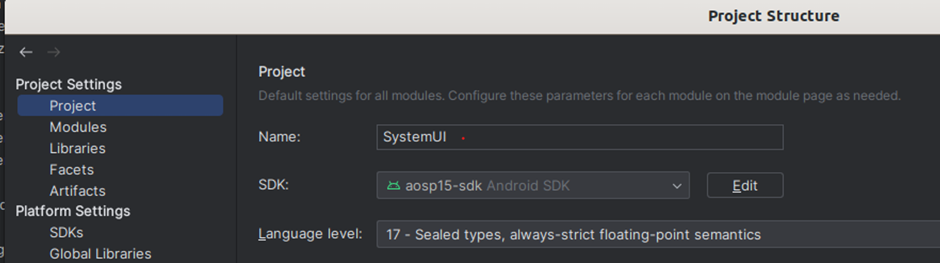Open the SDK dropdown arrow
The image size is (940, 263).
point(677,186)
